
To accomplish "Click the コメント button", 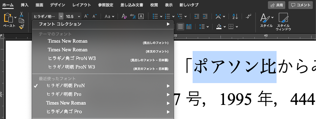I will coord(301,5).
